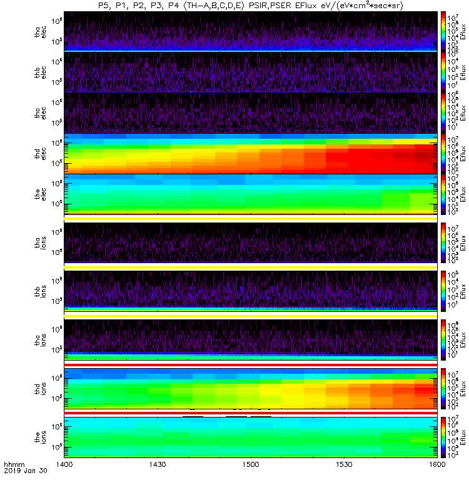Screen dimensions: 469x500
Task: Select the 'thc elec' panel label
Action: 40,113
